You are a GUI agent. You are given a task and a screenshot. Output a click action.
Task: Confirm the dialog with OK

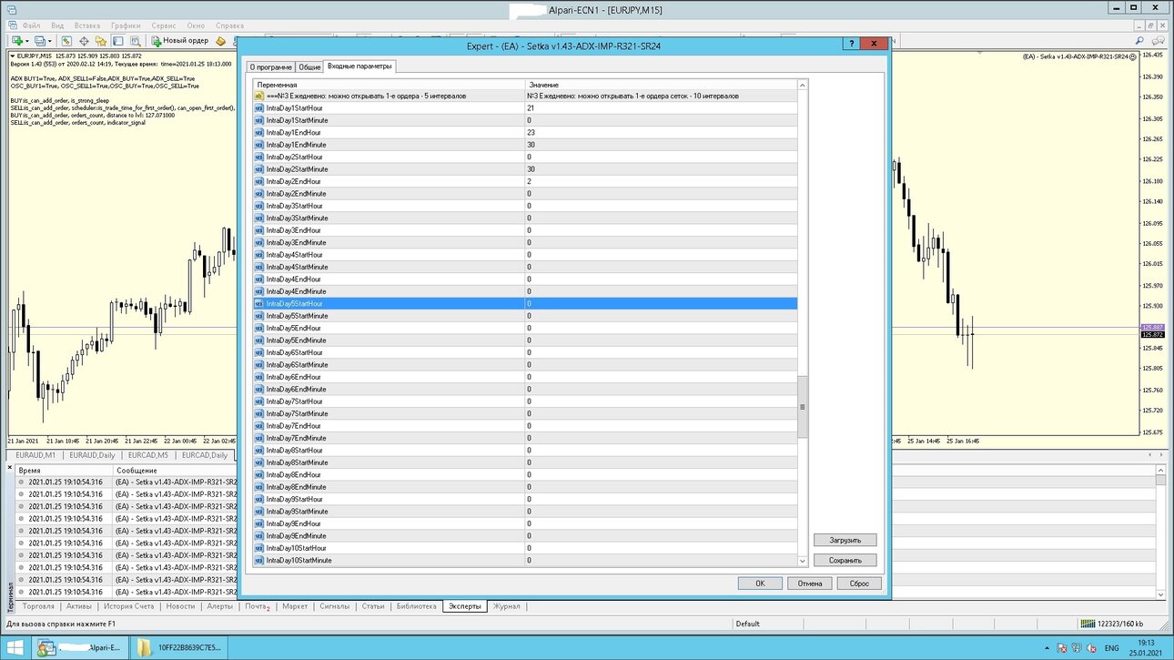point(761,584)
